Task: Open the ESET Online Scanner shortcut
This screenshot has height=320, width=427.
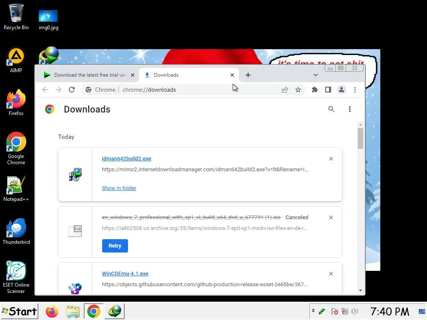Action: [16, 277]
